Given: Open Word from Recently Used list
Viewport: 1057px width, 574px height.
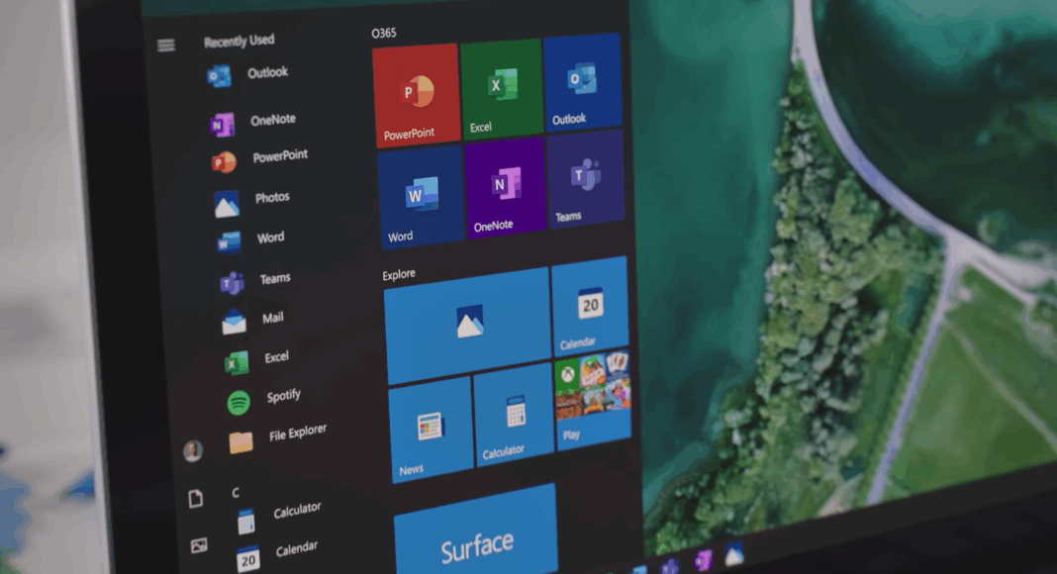Looking at the screenshot, I should click(x=250, y=239).
